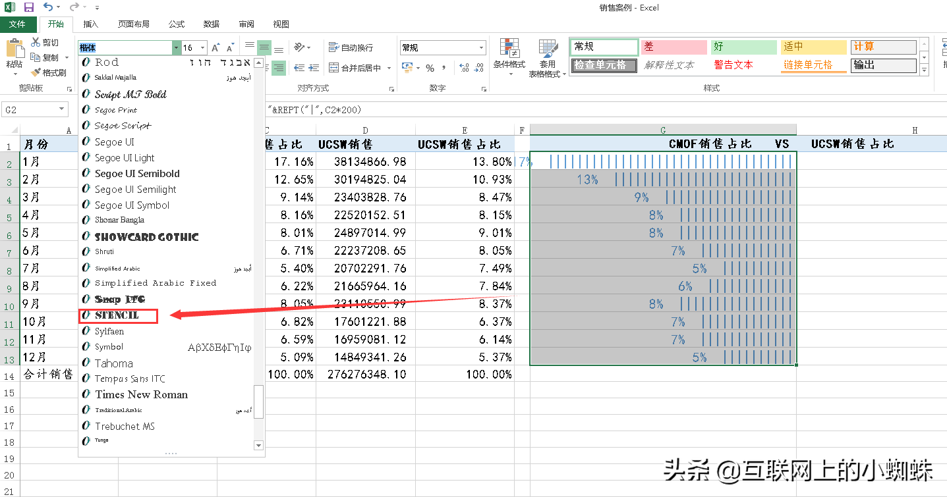947x497 pixels.
Task: Select cell 38134866.98 in column D
Action: [x=366, y=161]
